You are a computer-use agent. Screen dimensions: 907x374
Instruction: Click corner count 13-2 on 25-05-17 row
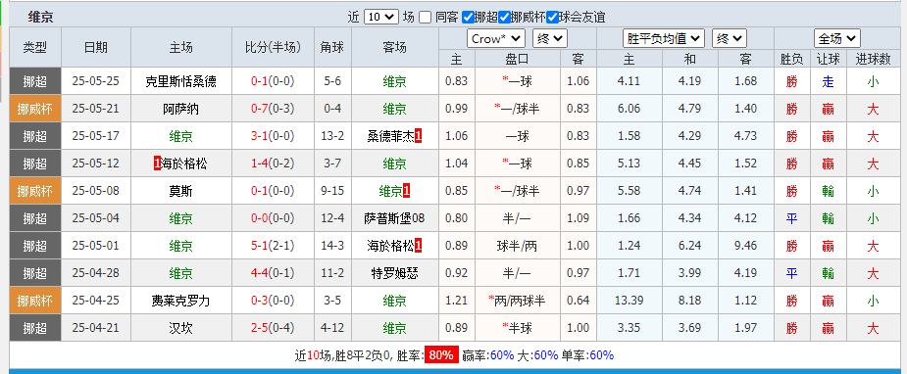[x=332, y=136]
